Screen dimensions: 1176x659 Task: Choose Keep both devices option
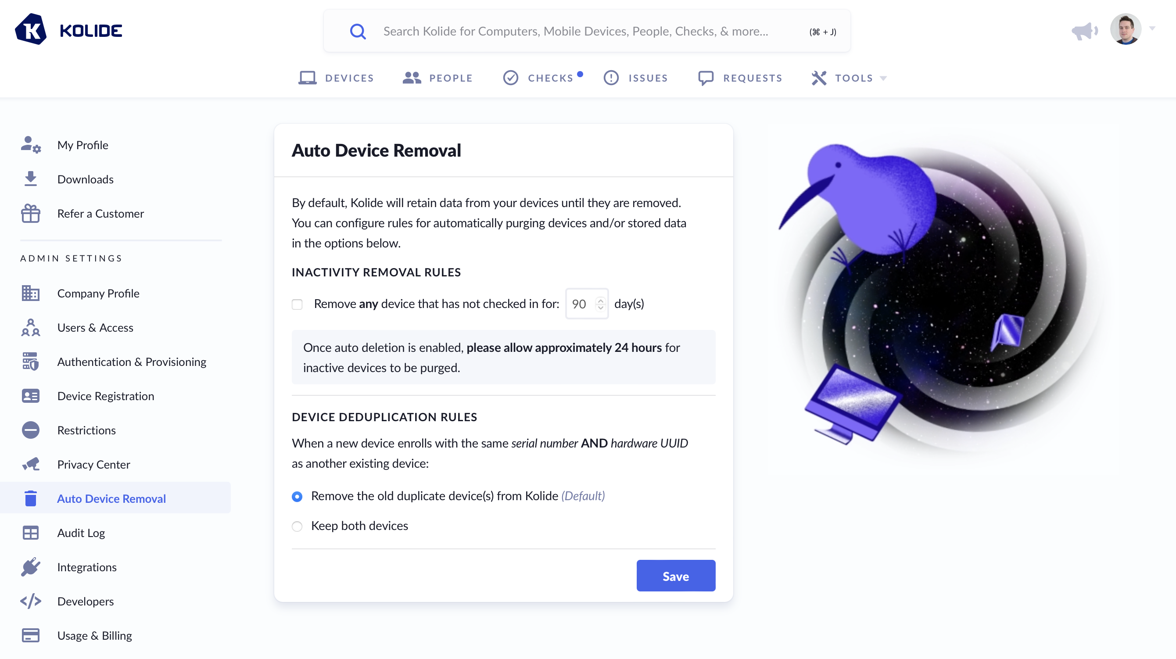pyautogui.click(x=297, y=526)
